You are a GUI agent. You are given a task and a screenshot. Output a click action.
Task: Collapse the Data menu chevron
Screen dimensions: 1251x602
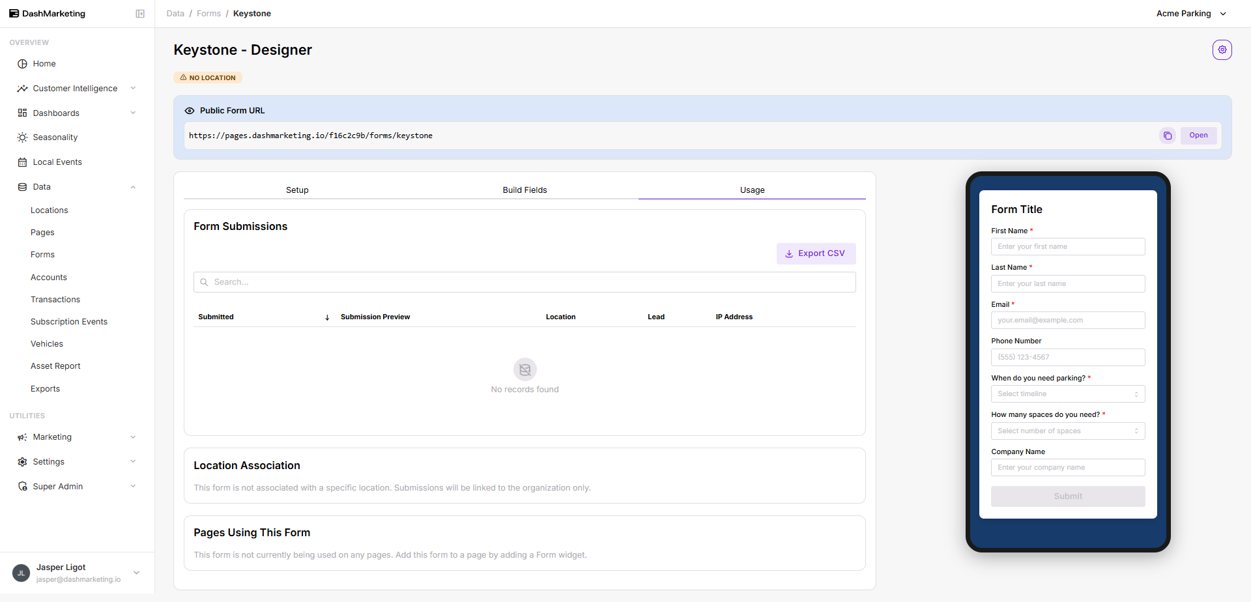pos(133,187)
